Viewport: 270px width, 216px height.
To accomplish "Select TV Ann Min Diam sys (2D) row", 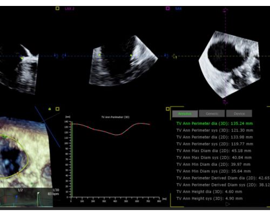I will pos(213,171).
